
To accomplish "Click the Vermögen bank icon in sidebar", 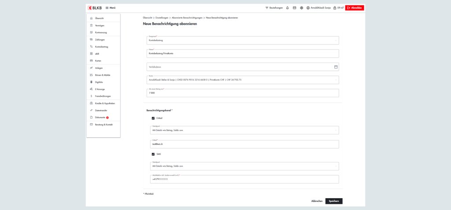I will (x=91, y=26).
